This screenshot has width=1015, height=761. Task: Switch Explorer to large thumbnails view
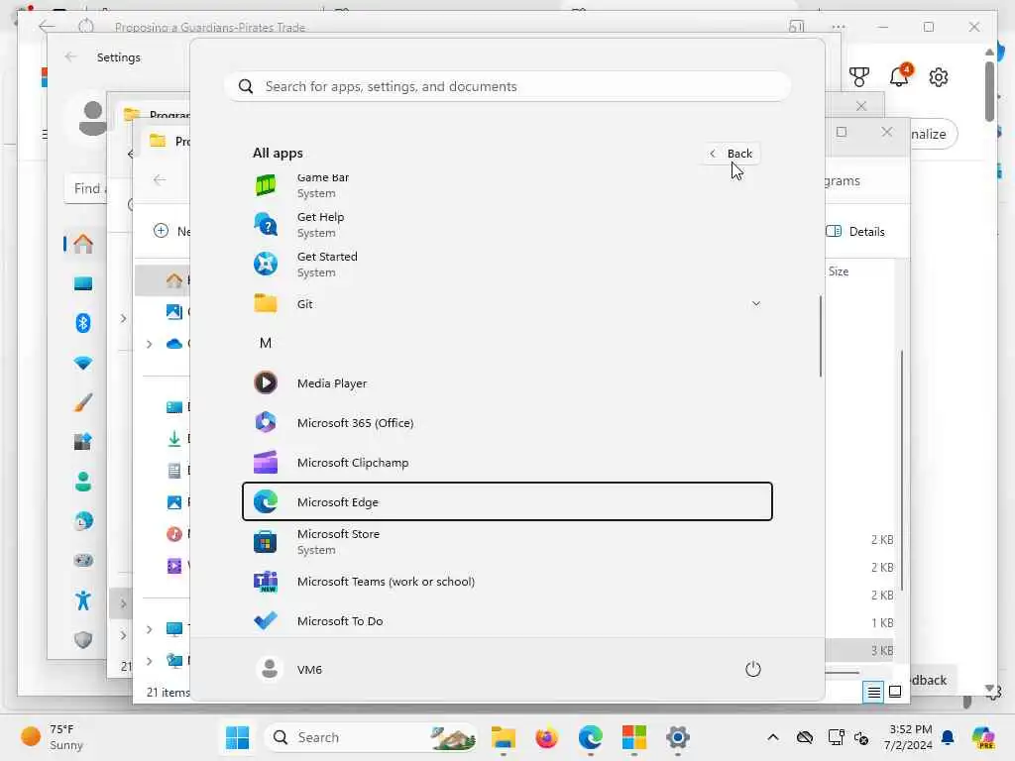(x=895, y=693)
